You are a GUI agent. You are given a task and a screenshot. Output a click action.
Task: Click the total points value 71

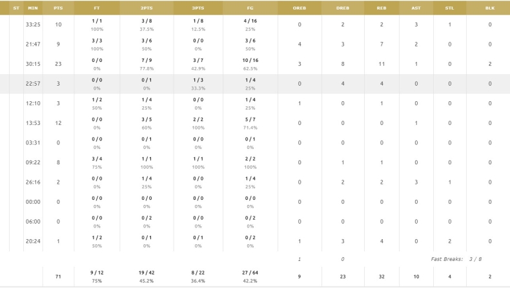[x=58, y=276]
